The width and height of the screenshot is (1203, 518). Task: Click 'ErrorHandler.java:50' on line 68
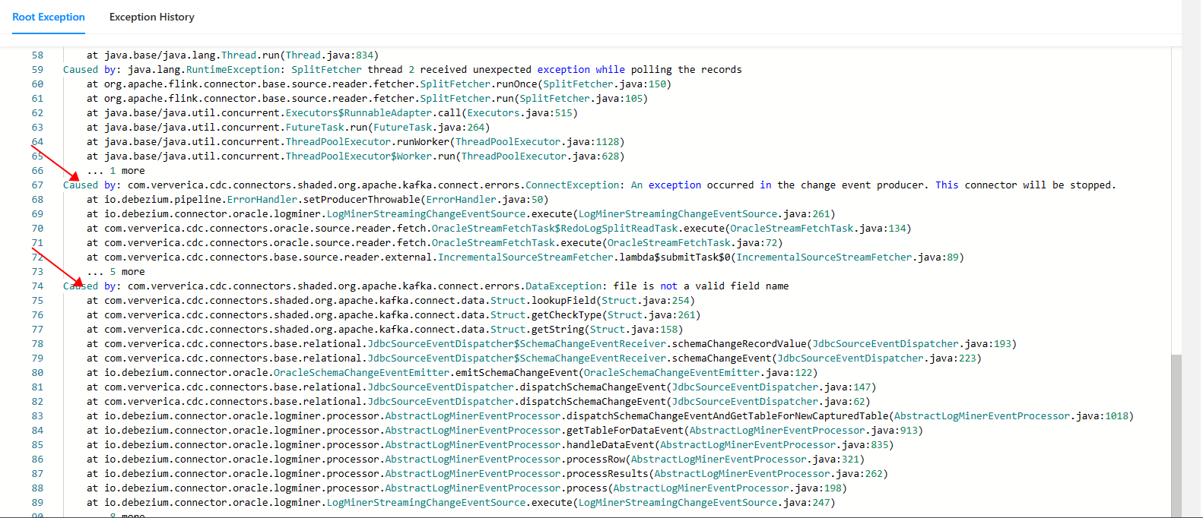tap(484, 199)
